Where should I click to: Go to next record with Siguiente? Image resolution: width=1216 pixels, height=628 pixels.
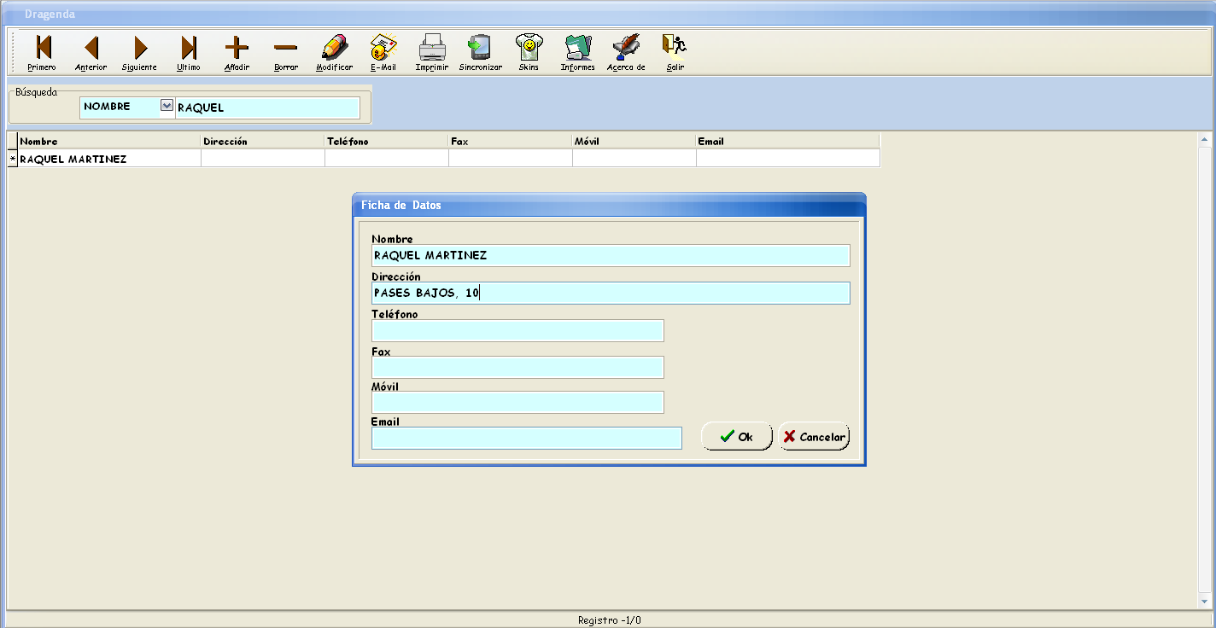pos(139,53)
